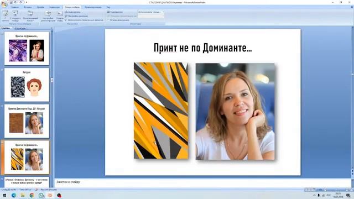
Task: Click zoom out minus button
Action: click(325, 190)
